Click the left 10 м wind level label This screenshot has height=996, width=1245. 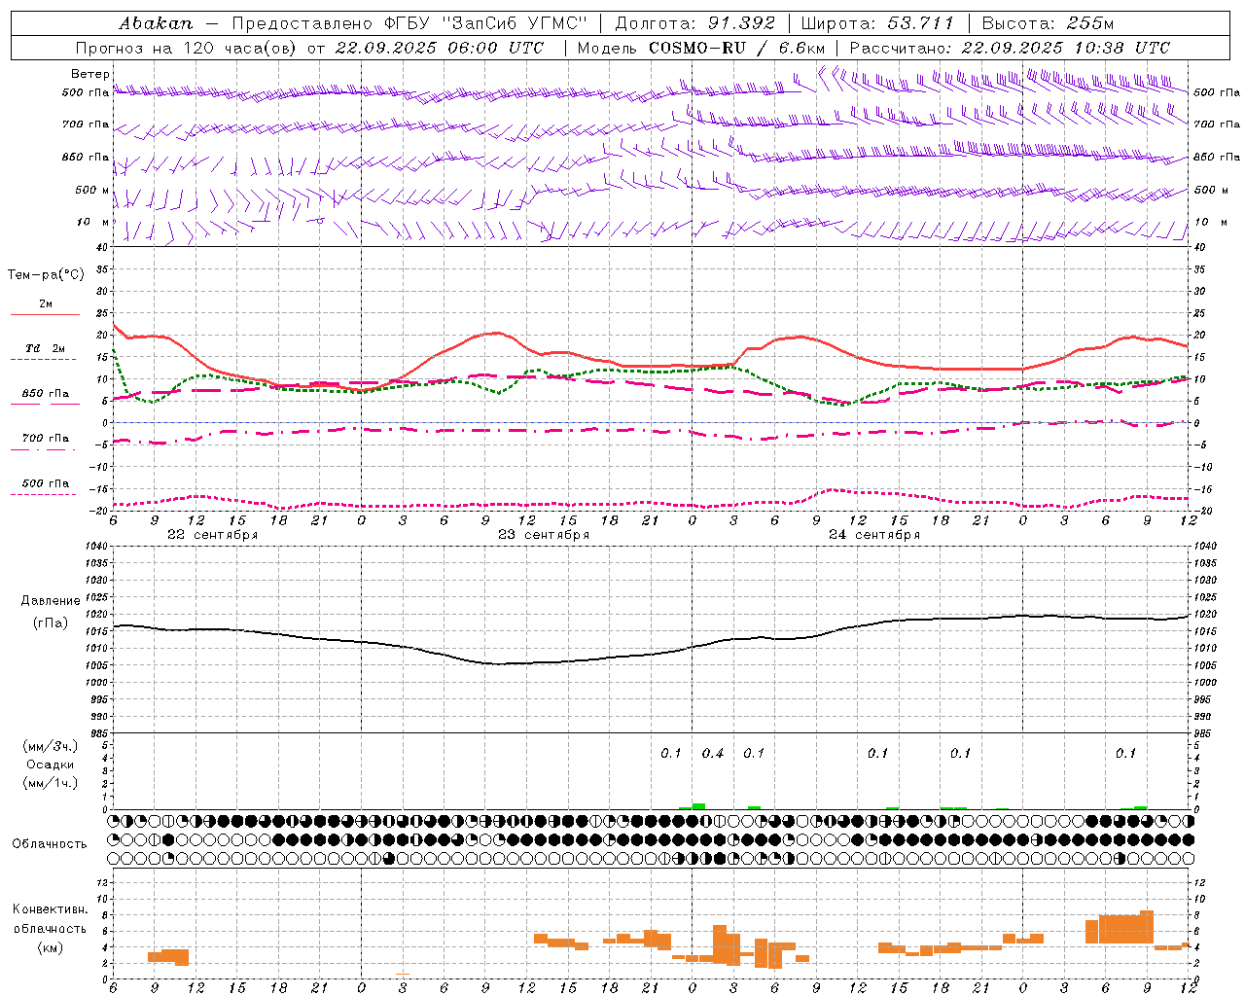[x=92, y=222]
